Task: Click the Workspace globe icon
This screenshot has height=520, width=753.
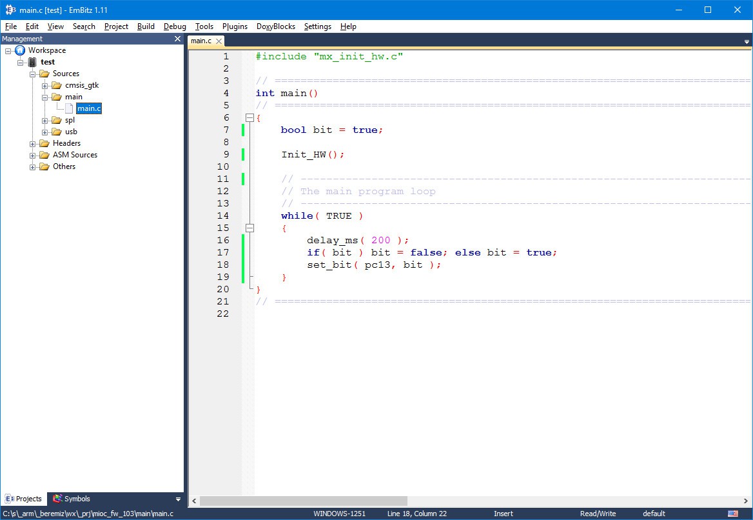Action: pyautogui.click(x=20, y=50)
